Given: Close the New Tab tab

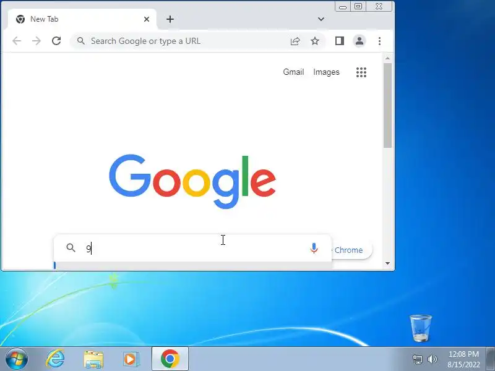Looking at the screenshot, I should [x=147, y=19].
